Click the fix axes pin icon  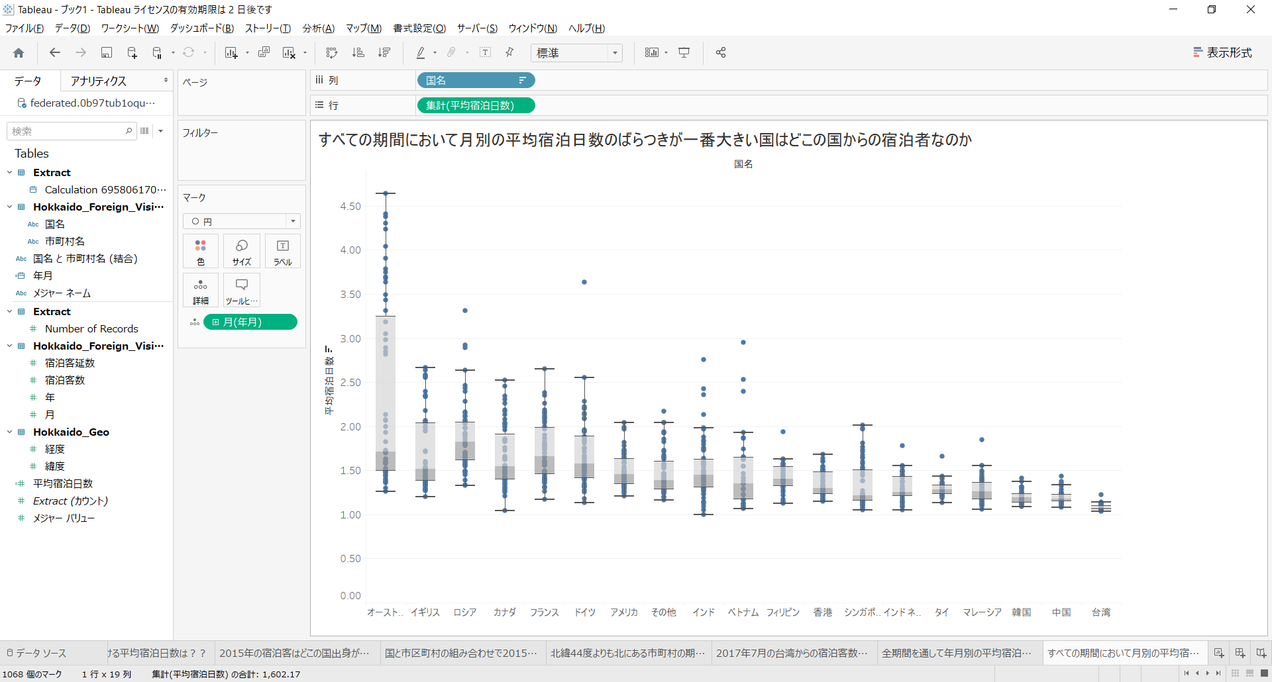pyautogui.click(x=509, y=53)
